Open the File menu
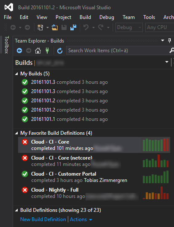The width and height of the screenshot is (174, 227). point(8,17)
